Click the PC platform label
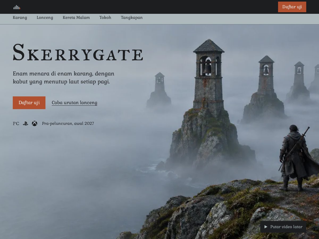The image size is (319, 239). coord(16,123)
